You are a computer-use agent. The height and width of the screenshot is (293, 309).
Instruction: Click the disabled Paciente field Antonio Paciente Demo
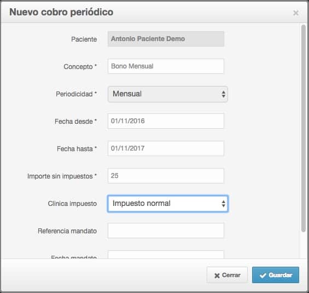(x=166, y=39)
